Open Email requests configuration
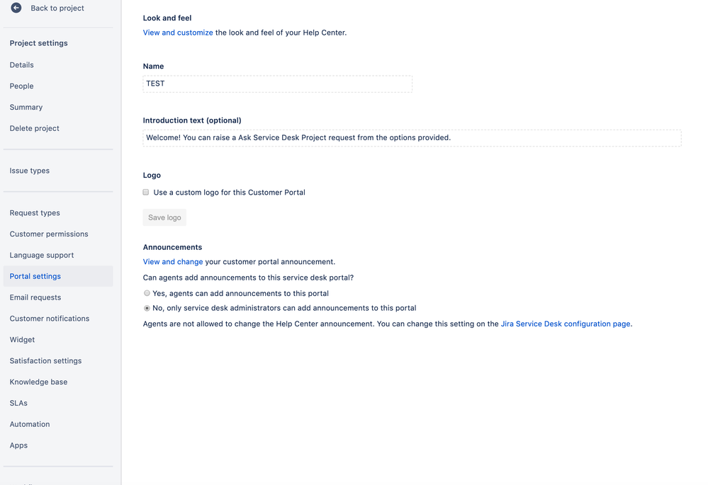This screenshot has width=708, height=485. pyautogui.click(x=37, y=297)
